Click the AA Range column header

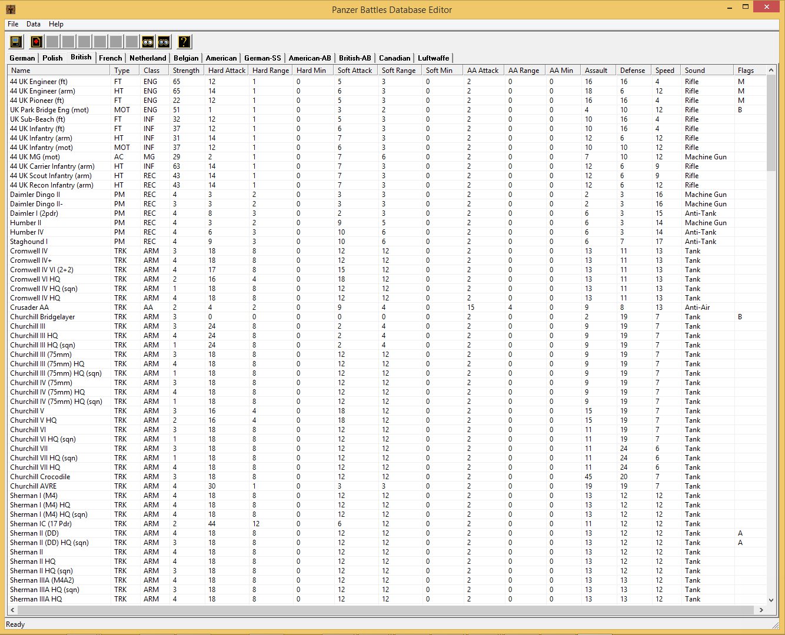(525, 71)
